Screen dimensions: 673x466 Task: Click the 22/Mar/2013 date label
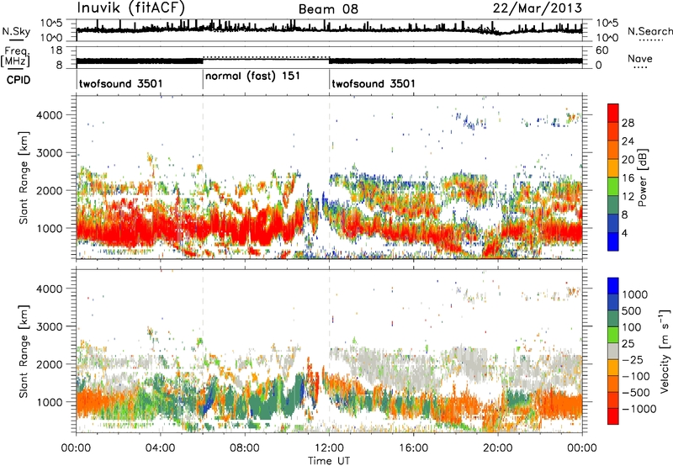[x=538, y=8]
